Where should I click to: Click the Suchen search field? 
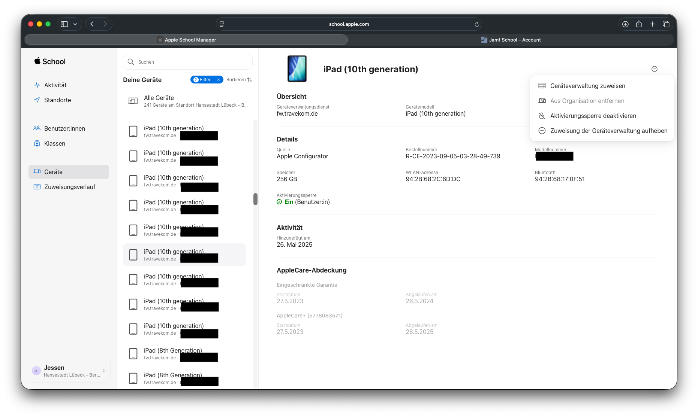pos(191,62)
